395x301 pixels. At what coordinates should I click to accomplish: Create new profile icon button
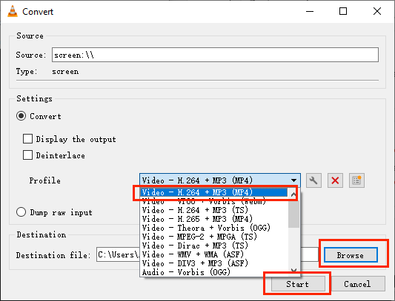tap(356, 180)
